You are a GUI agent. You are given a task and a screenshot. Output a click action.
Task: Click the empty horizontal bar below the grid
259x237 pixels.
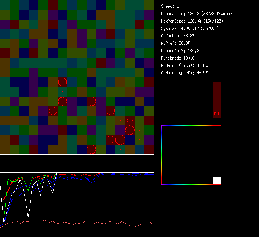77,160
